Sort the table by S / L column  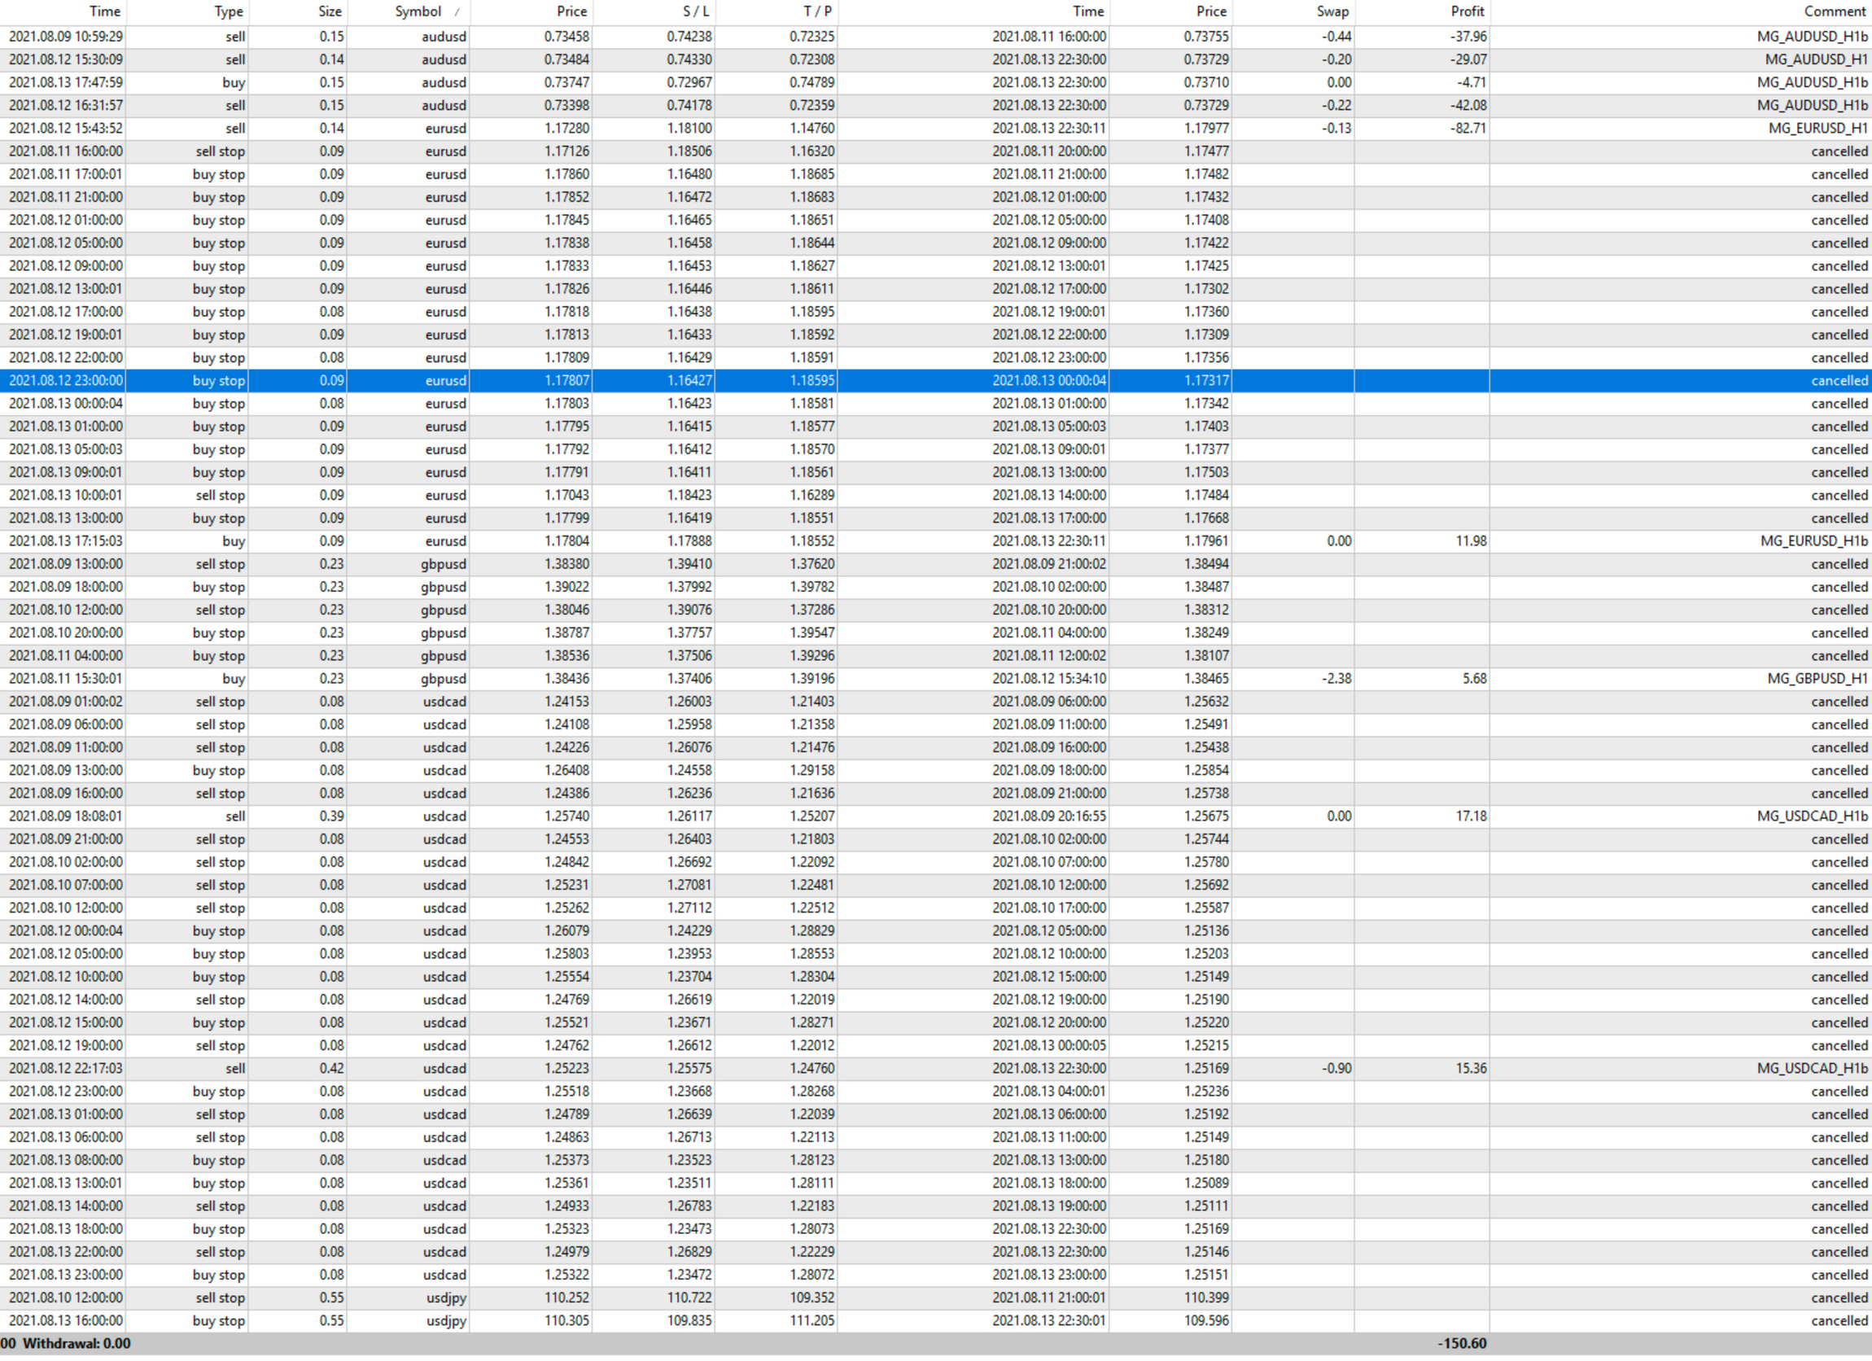click(695, 11)
